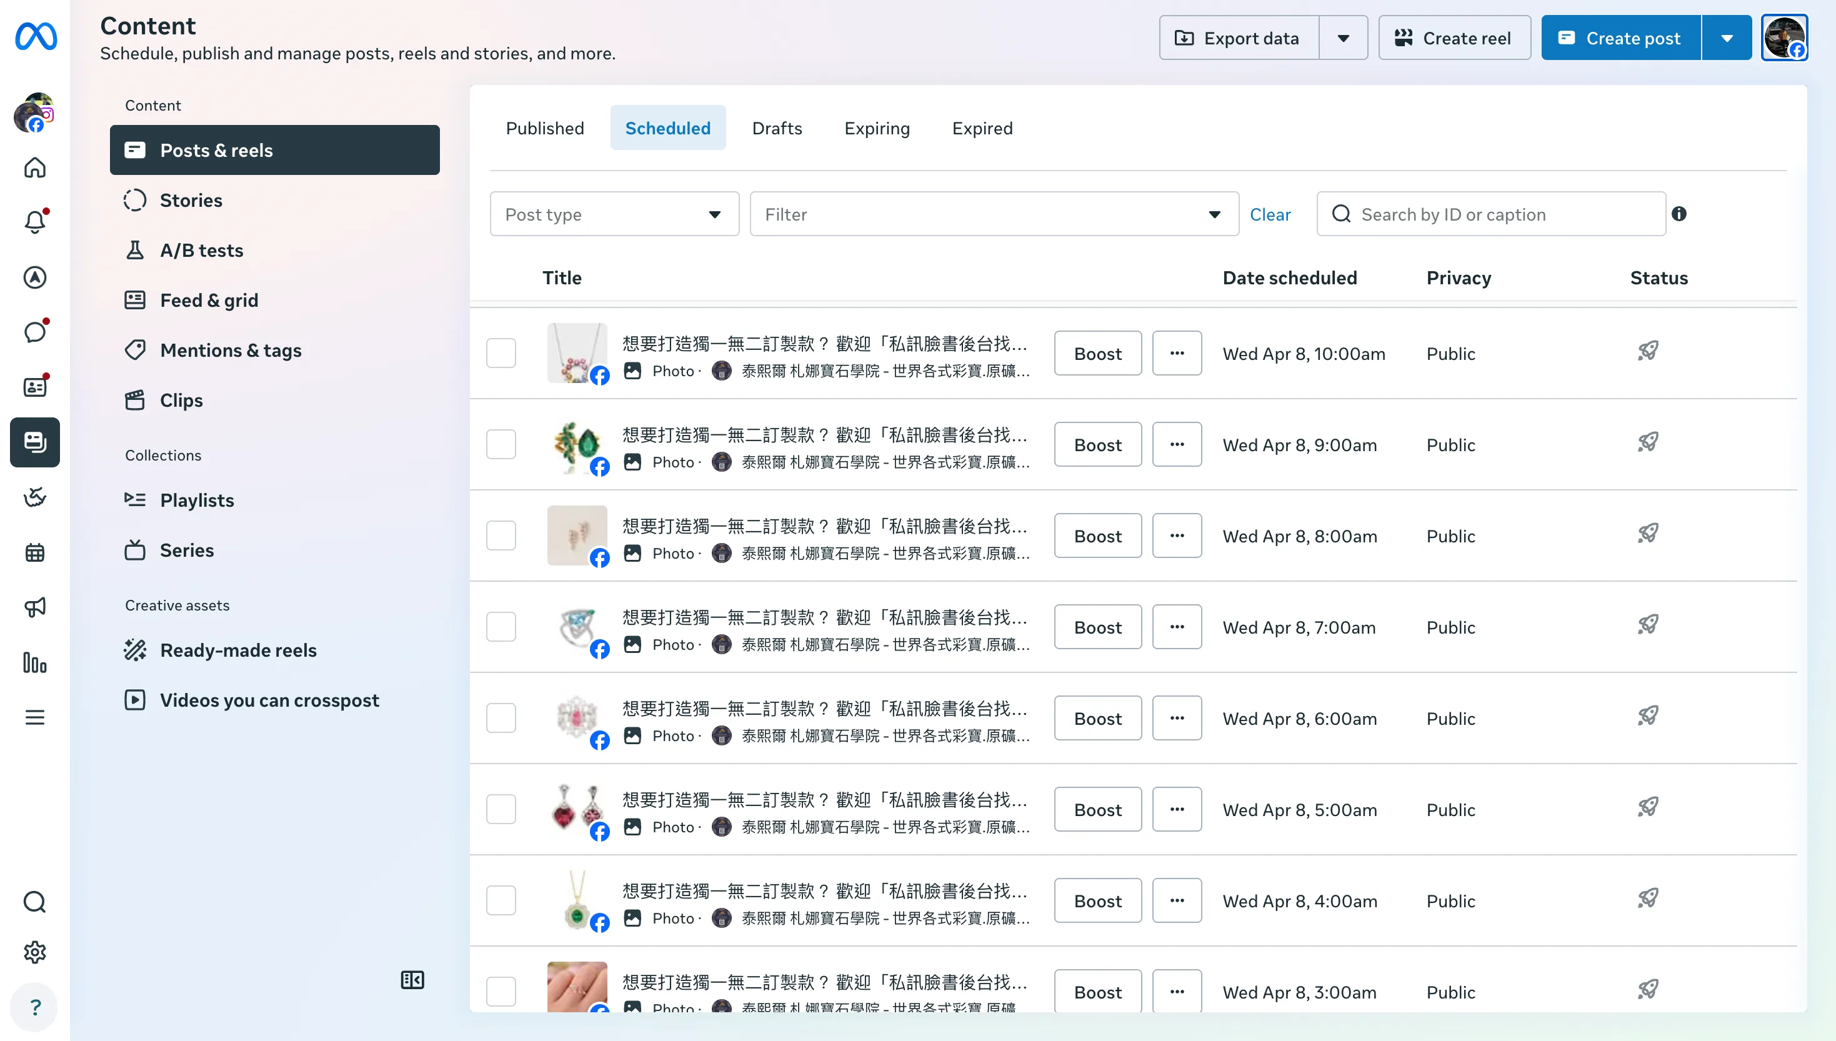The image size is (1836, 1041).
Task: Open Videos you can crosspost
Action: pyautogui.click(x=274, y=700)
